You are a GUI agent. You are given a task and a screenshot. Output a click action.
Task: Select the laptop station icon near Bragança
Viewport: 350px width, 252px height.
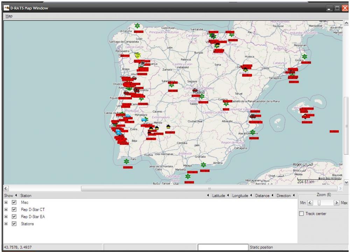(x=142, y=64)
